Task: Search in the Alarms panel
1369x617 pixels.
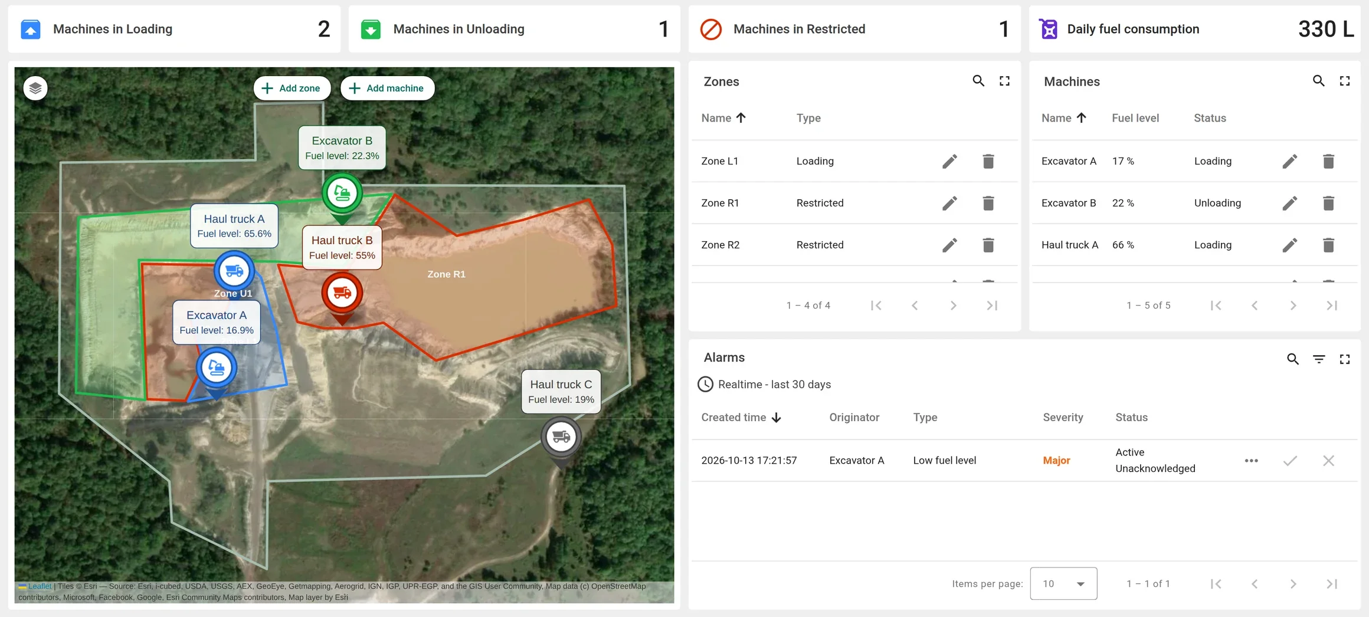Action: pyautogui.click(x=1293, y=359)
